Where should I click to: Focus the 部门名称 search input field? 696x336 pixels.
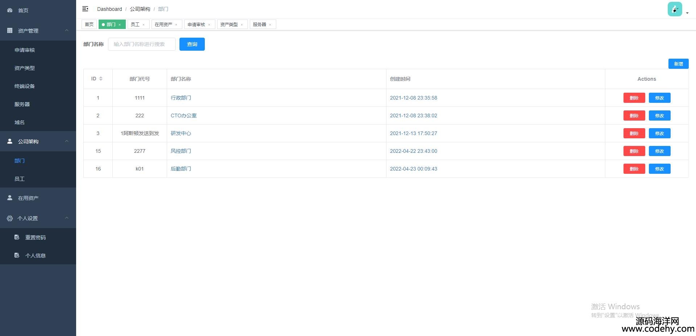click(x=142, y=44)
